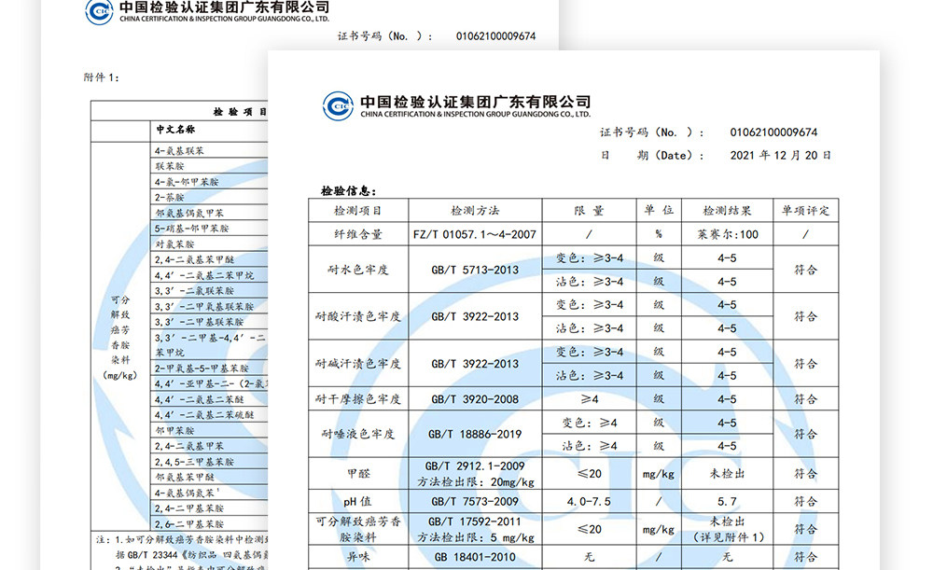Select the pH limit 4.0-7.5
This screenshot has width=933, height=570.
tap(589, 502)
